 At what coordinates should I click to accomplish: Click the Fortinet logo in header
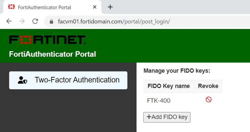(x=47, y=40)
